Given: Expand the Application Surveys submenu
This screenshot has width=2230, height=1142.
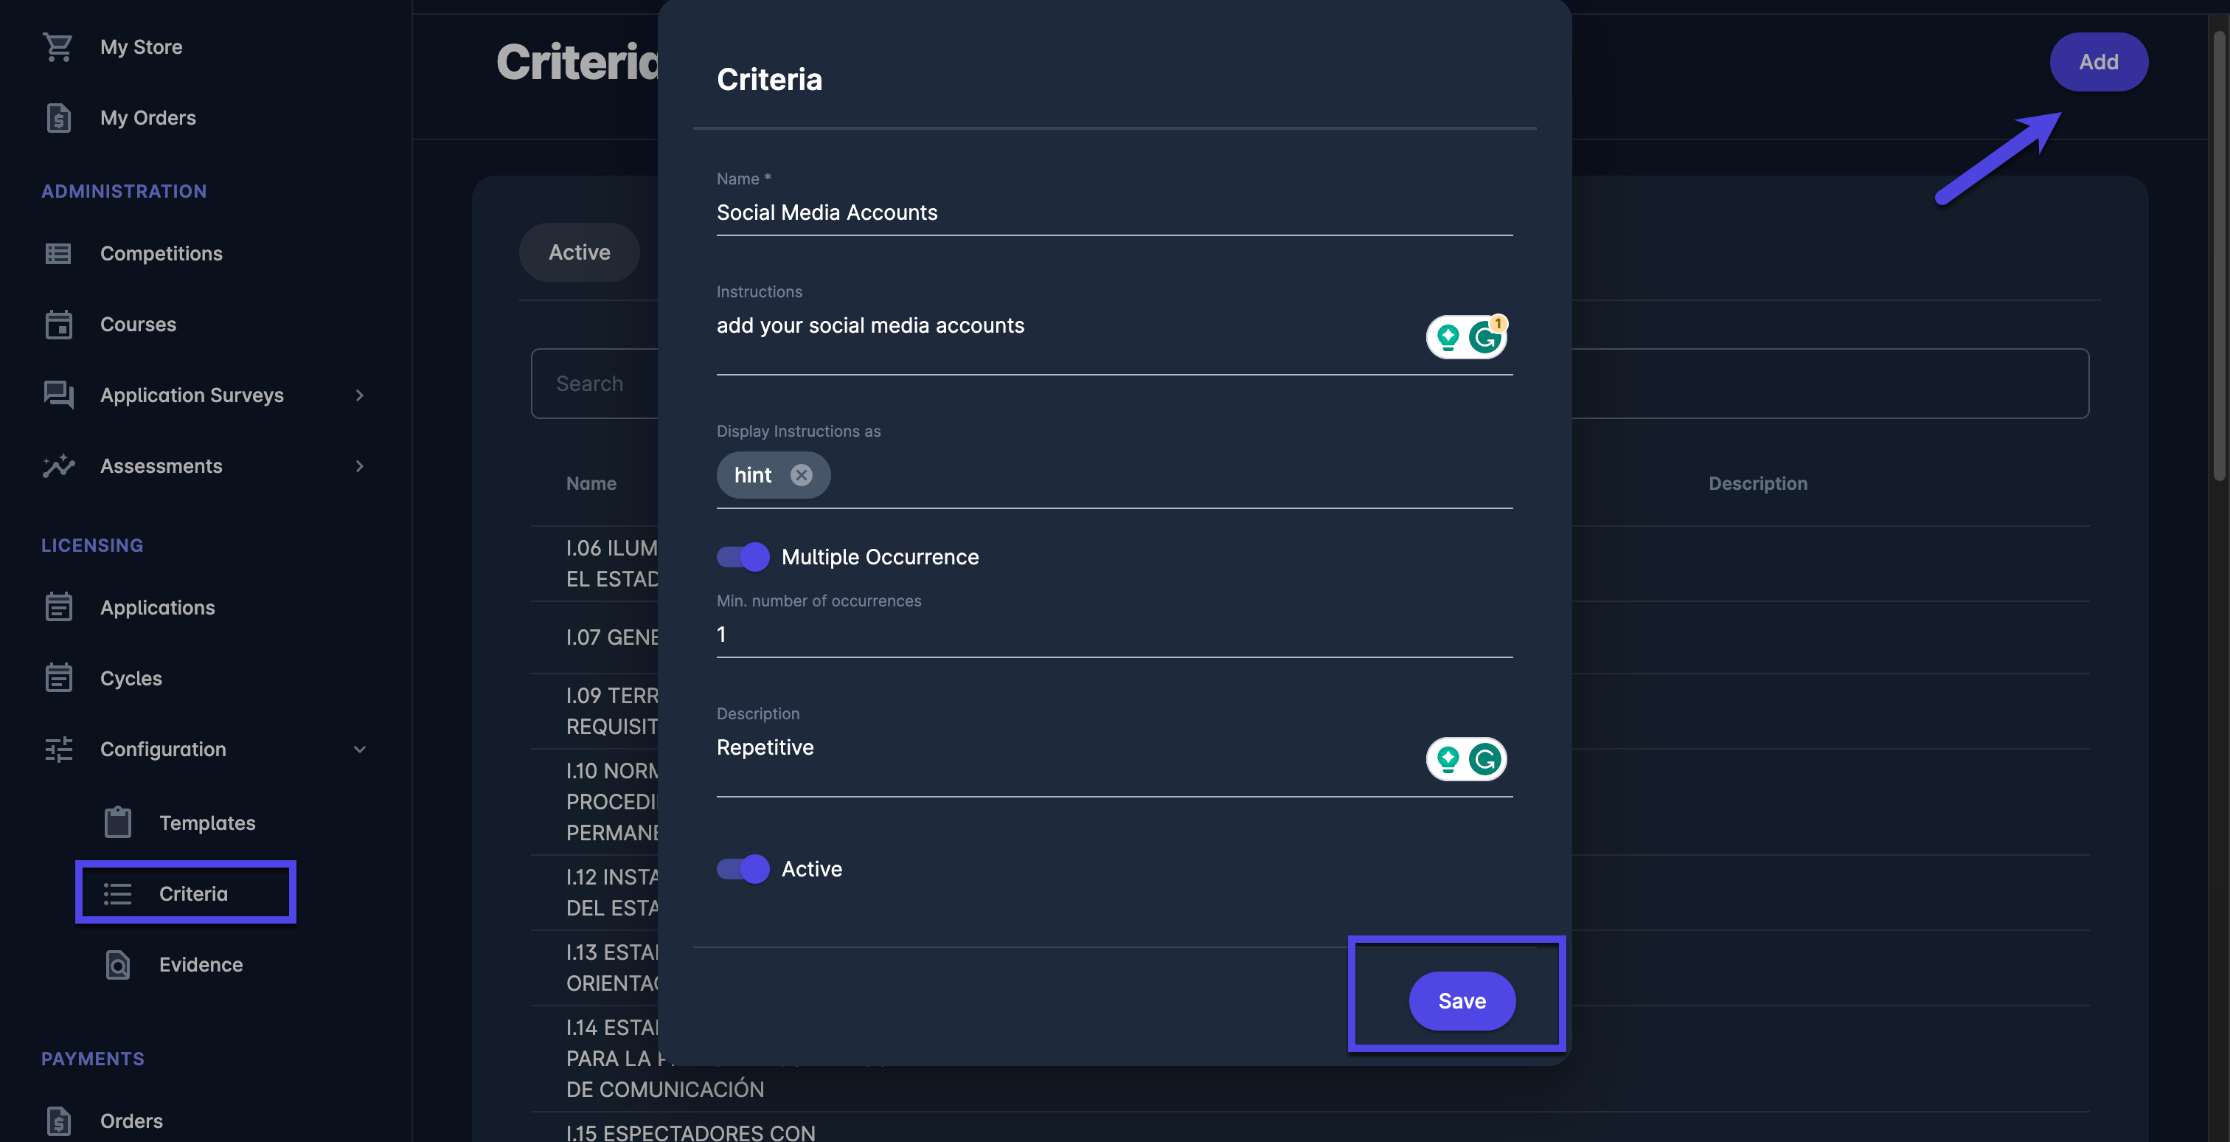Looking at the screenshot, I should pyautogui.click(x=359, y=395).
